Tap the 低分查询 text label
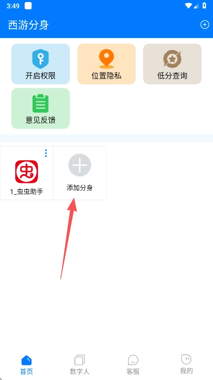 click(x=172, y=76)
